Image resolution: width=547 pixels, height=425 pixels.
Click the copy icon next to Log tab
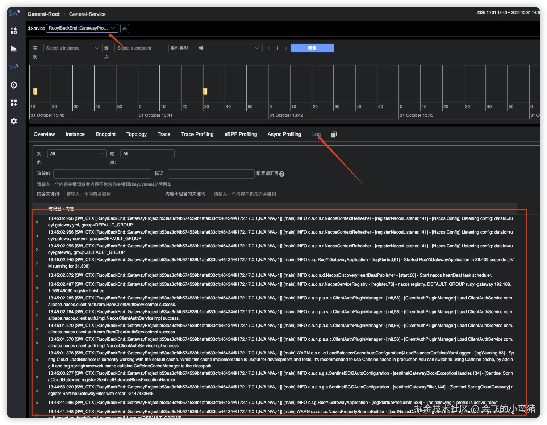[334, 135]
